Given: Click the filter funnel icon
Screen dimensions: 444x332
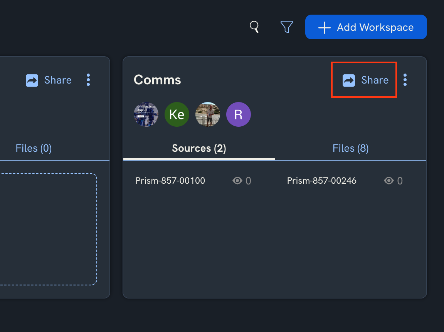Looking at the screenshot, I should click(x=287, y=27).
